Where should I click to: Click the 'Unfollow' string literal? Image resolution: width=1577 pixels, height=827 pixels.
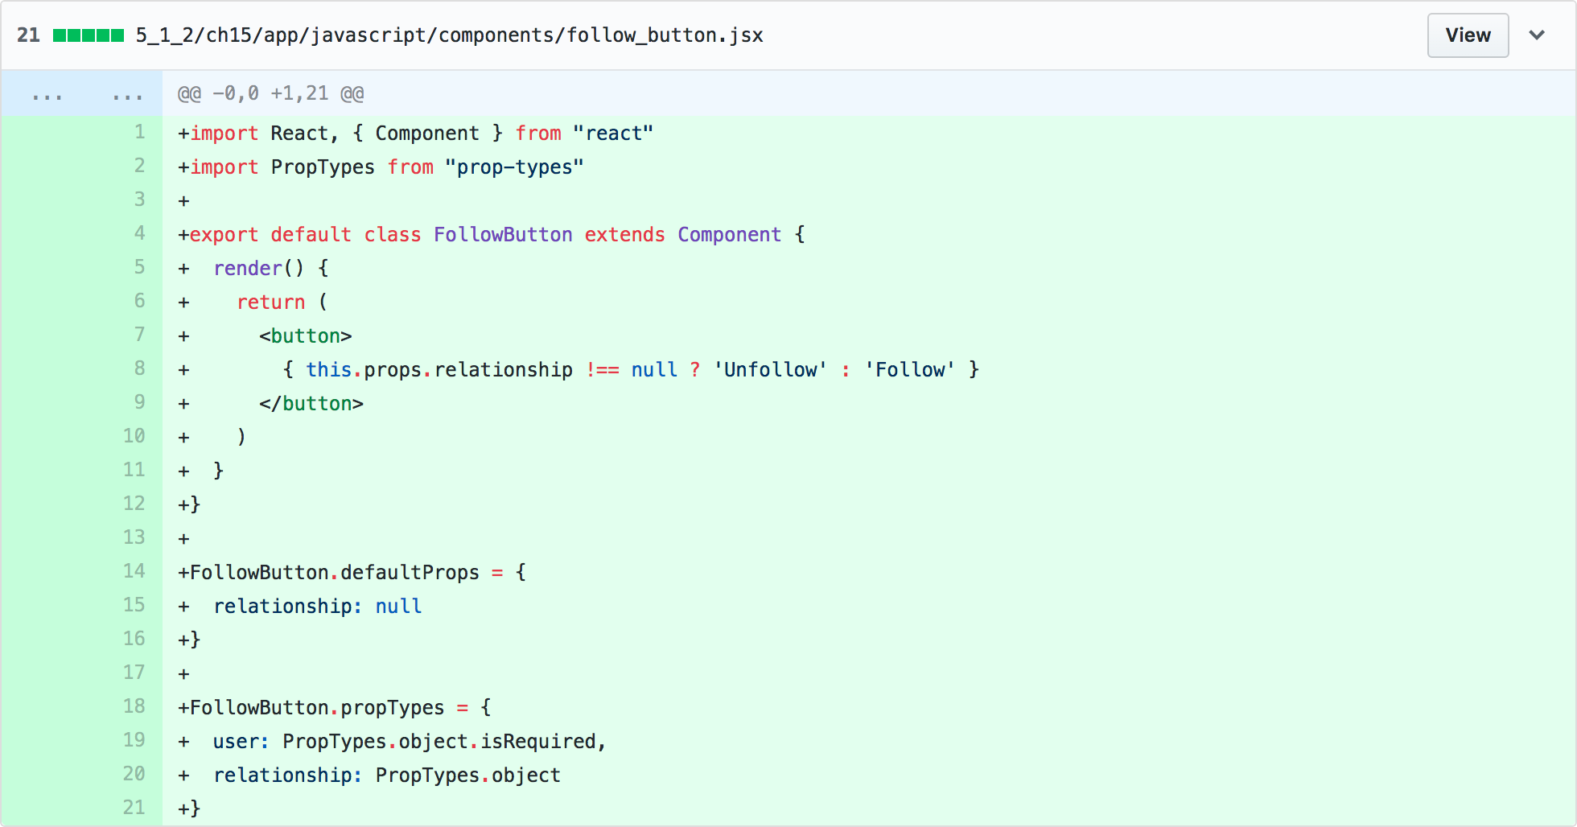[770, 369]
